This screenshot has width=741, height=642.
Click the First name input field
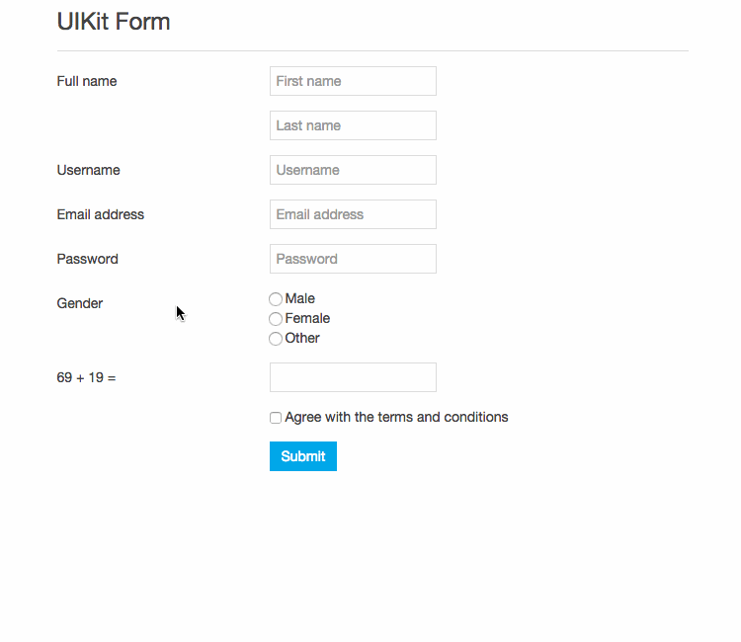[x=353, y=81]
